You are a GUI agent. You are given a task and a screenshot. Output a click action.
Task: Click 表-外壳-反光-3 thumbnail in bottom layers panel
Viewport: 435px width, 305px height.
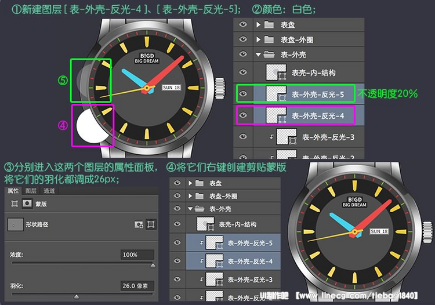(215, 279)
